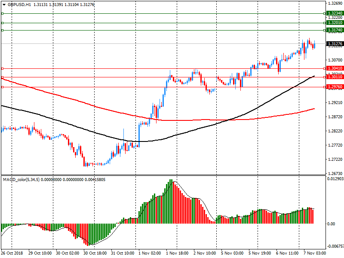Click the 5 Nov 03:00 time label
The image size is (344, 258).
tap(232, 253)
